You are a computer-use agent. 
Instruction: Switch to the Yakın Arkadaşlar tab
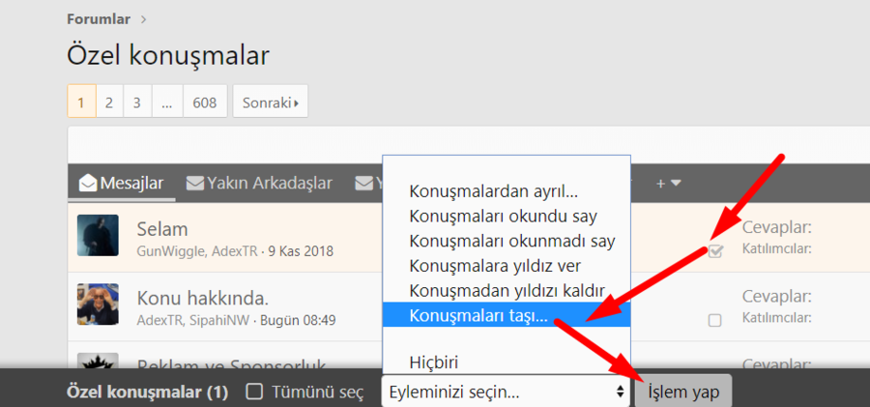[259, 183]
